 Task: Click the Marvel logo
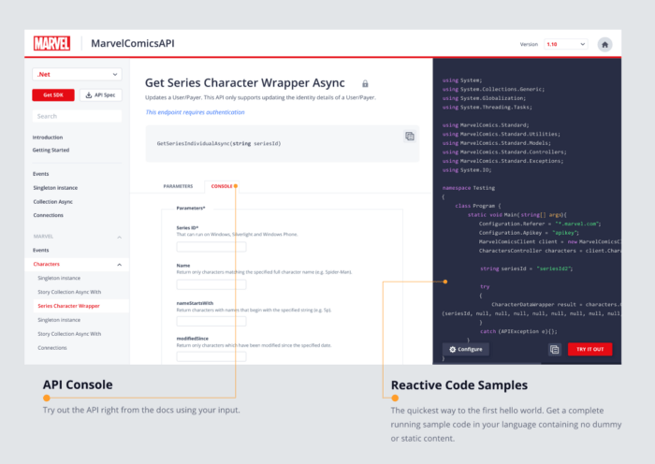51,43
